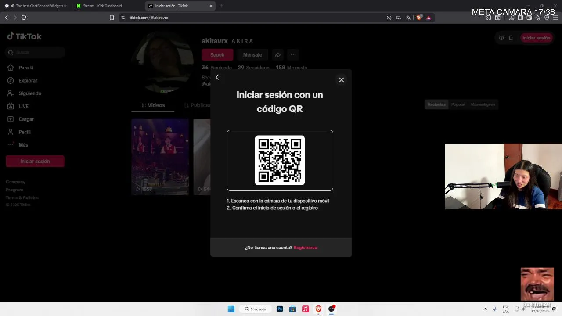Open a new browser tab
The image size is (562, 316).
click(x=222, y=6)
